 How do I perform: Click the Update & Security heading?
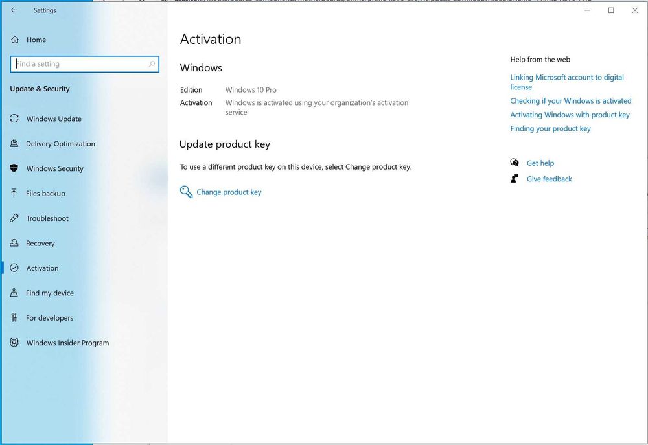(40, 89)
